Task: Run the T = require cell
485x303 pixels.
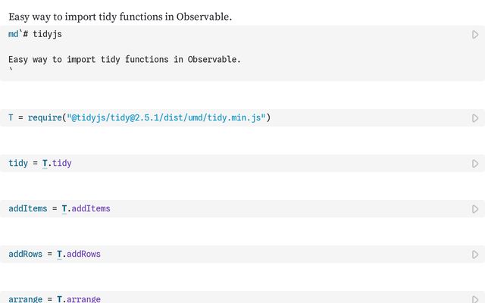Action: click(475, 118)
